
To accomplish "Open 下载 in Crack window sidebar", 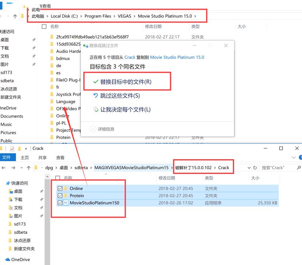I will 15,200.
